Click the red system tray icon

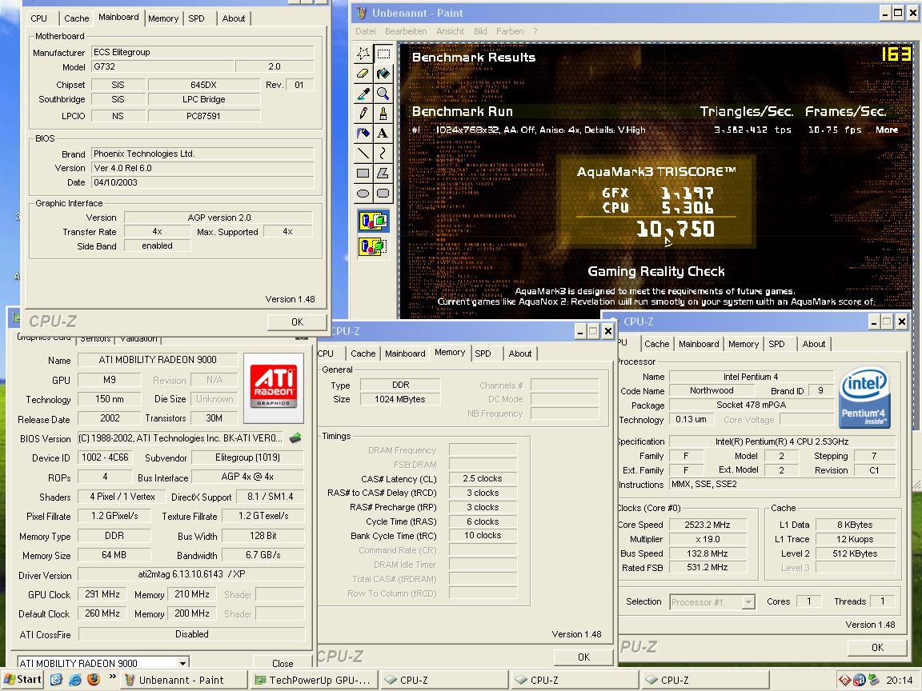click(845, 681)
